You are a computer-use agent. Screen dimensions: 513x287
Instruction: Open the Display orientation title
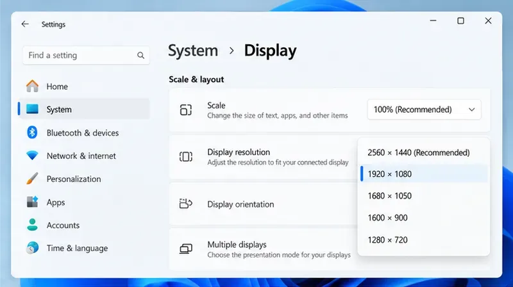pyautogui.click(x=240, y=204)
